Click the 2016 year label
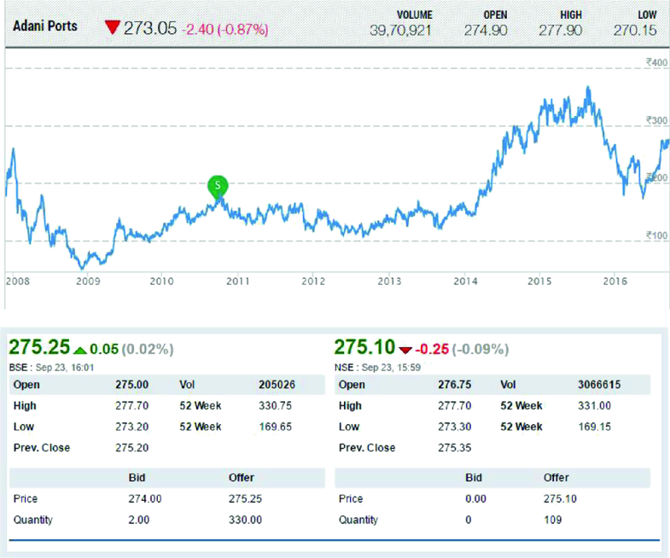The width and height of the screenshot is (670, 558). point(615,282)
